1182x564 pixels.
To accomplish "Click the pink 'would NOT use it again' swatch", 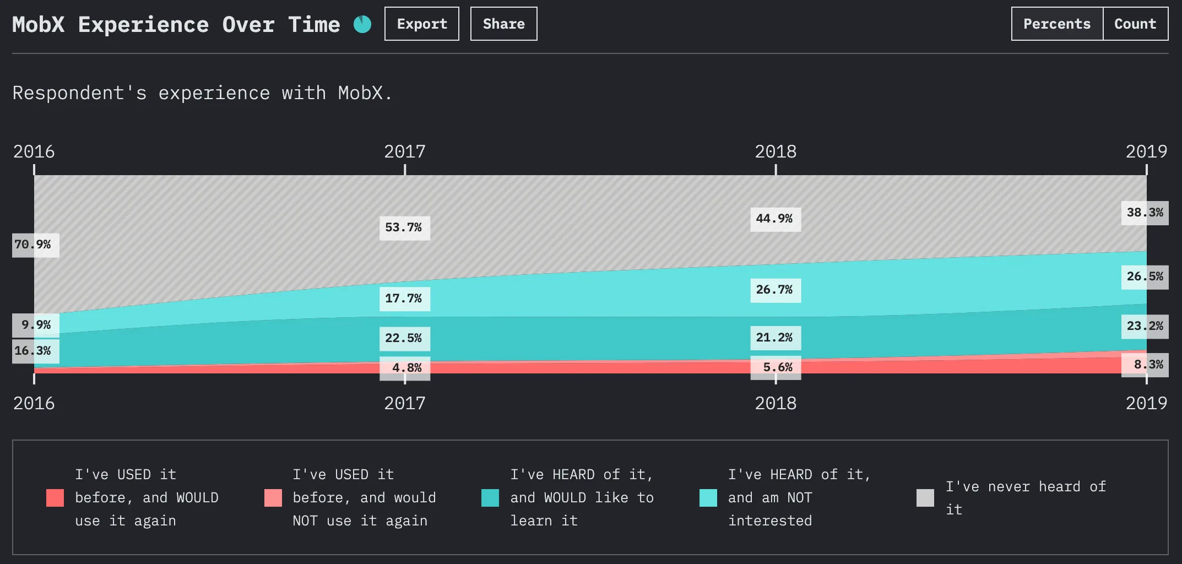I will 273,498.
